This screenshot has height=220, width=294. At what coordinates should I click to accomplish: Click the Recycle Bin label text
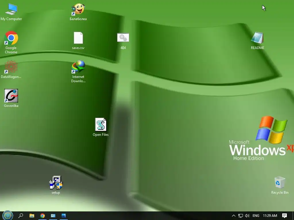[x=280, y=192]
